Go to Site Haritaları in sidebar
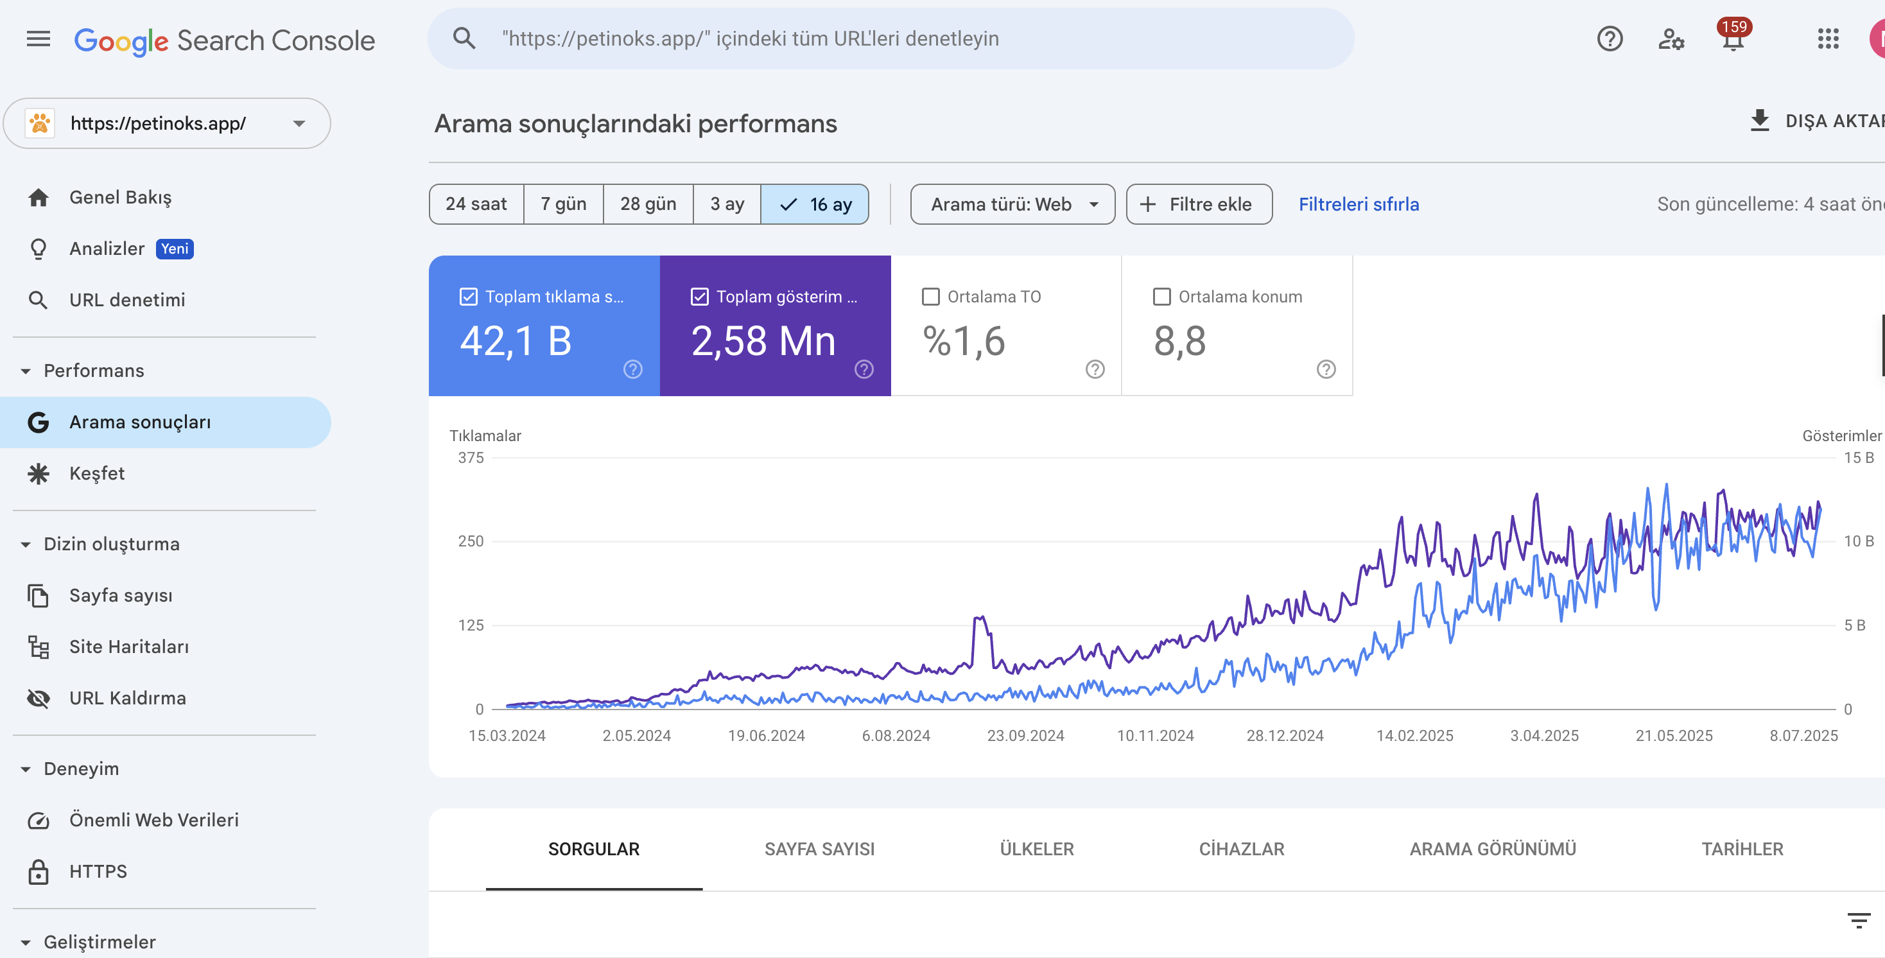Viewport: 1885px width, 958px height. click(129, 646)
